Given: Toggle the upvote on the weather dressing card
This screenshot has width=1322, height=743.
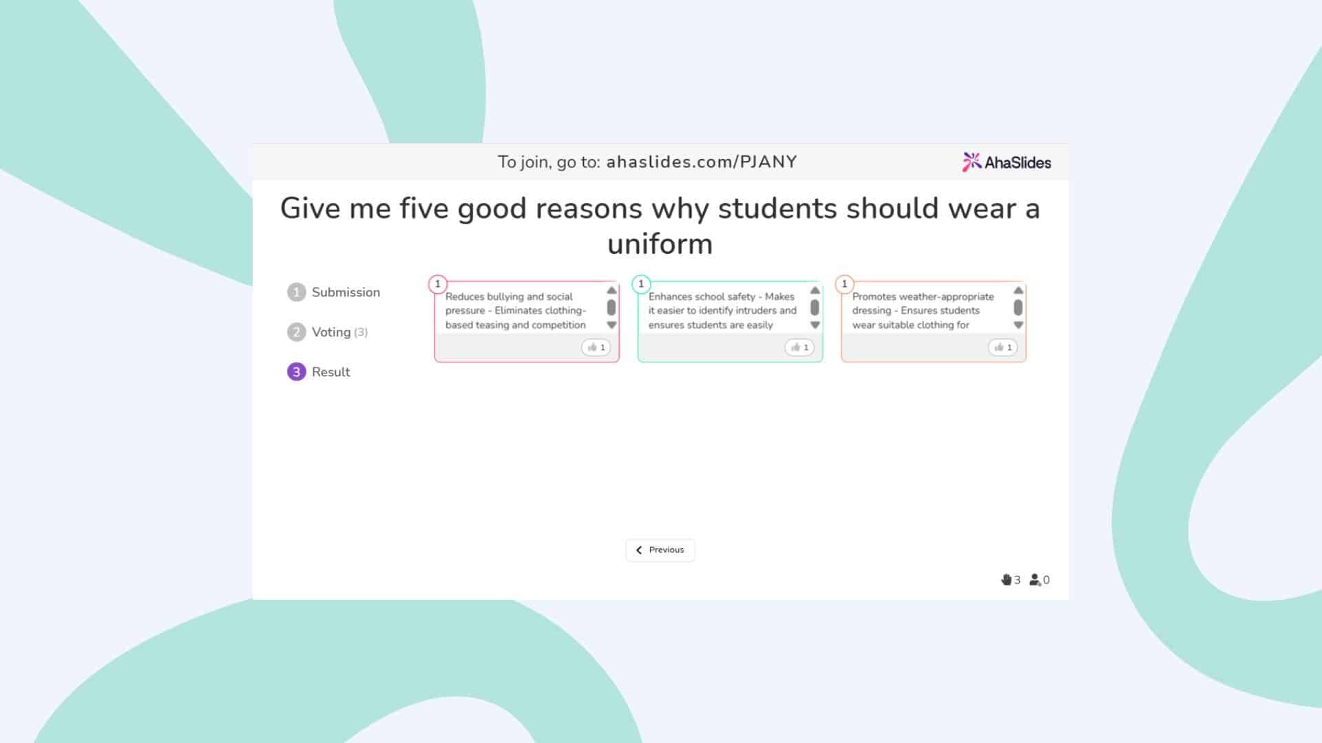Looking at the screenshot, I should click(1003, 347).
